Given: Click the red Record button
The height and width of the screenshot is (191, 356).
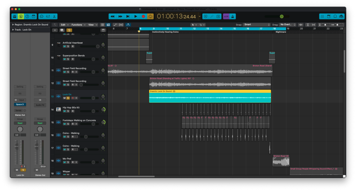Looking at the screenshot, I should tap(143, 16).
